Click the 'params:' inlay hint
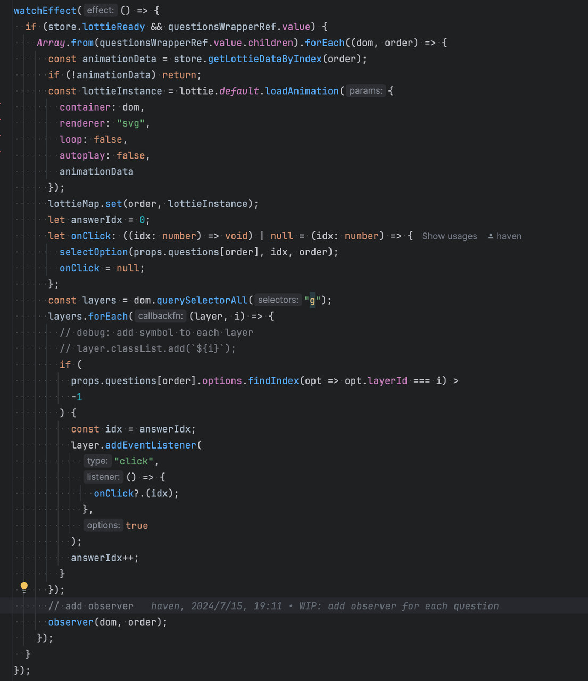 (366, 91)
